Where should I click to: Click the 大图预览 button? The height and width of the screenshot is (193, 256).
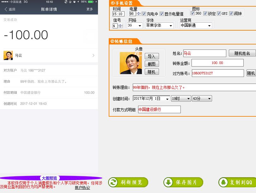click(50, 178)
